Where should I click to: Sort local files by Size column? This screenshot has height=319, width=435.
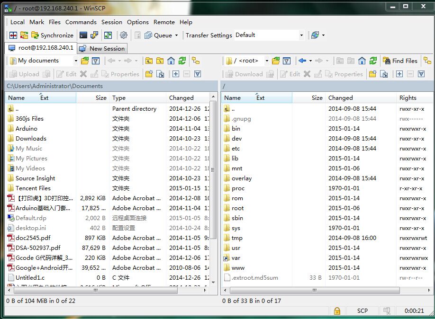93,98
